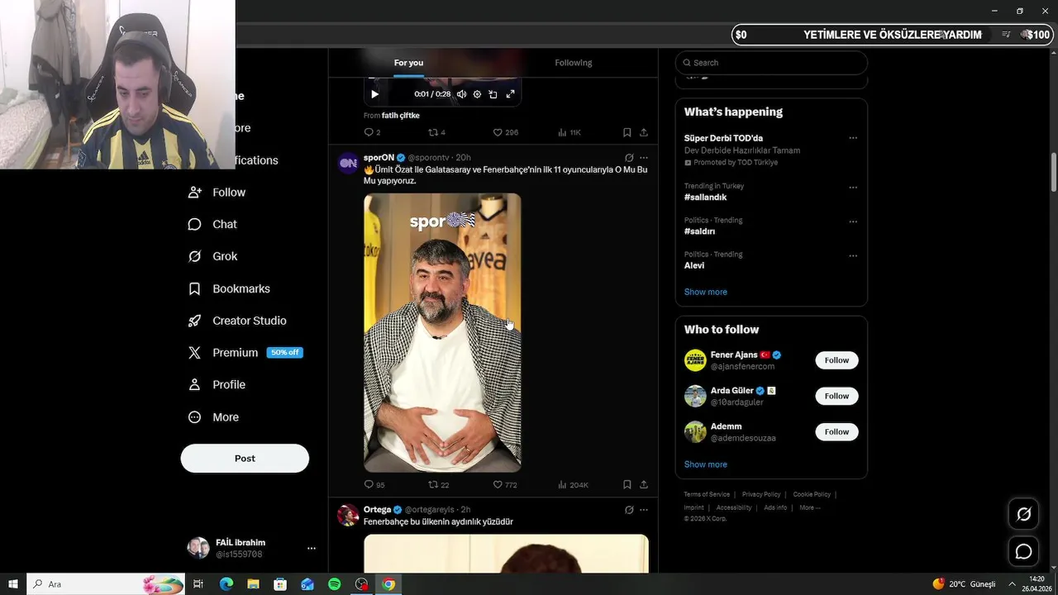This screenshot has width=1058, height=595.
Task: Open the Accessibility footer link
Action: tap(734, 507)
